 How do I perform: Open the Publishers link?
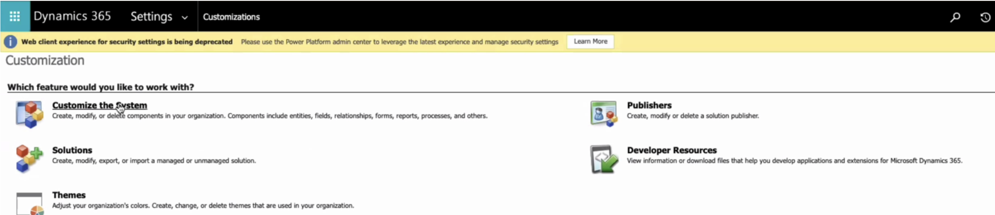tap(649, 105)
